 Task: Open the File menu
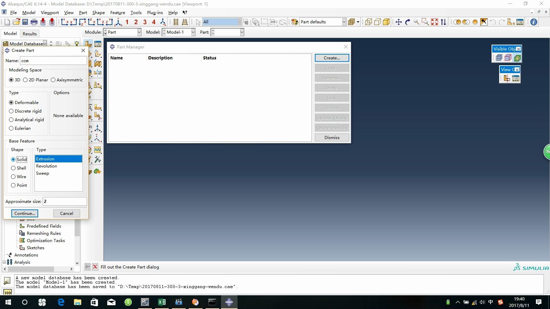[13, 12]
